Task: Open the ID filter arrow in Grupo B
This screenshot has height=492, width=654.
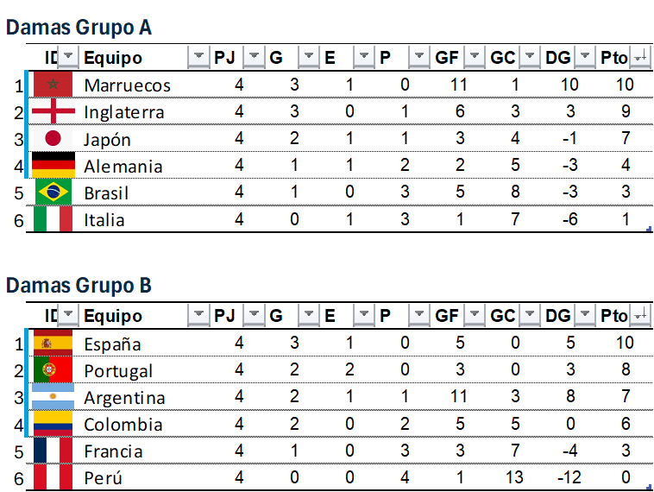Action: pyautogui.click(x=68, y=316)
